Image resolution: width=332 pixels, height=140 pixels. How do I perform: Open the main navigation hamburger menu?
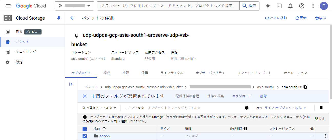pos(8,6)
